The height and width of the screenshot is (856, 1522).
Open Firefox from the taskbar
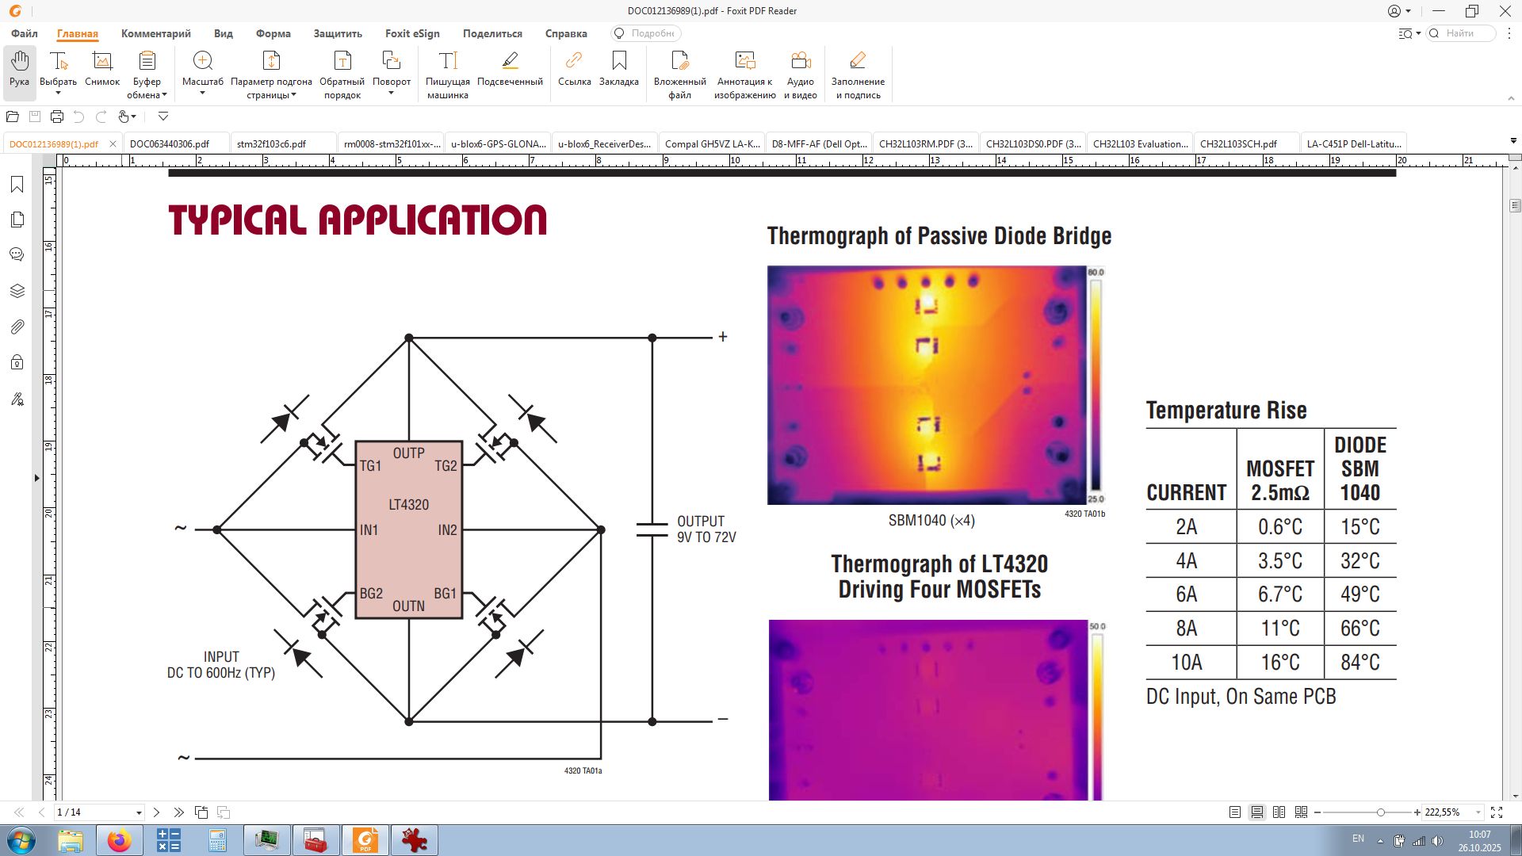pos(119,840)
